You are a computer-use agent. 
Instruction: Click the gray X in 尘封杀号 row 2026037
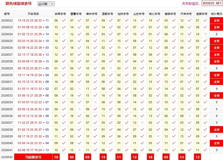pyautogui.click(x=142, y=123)
